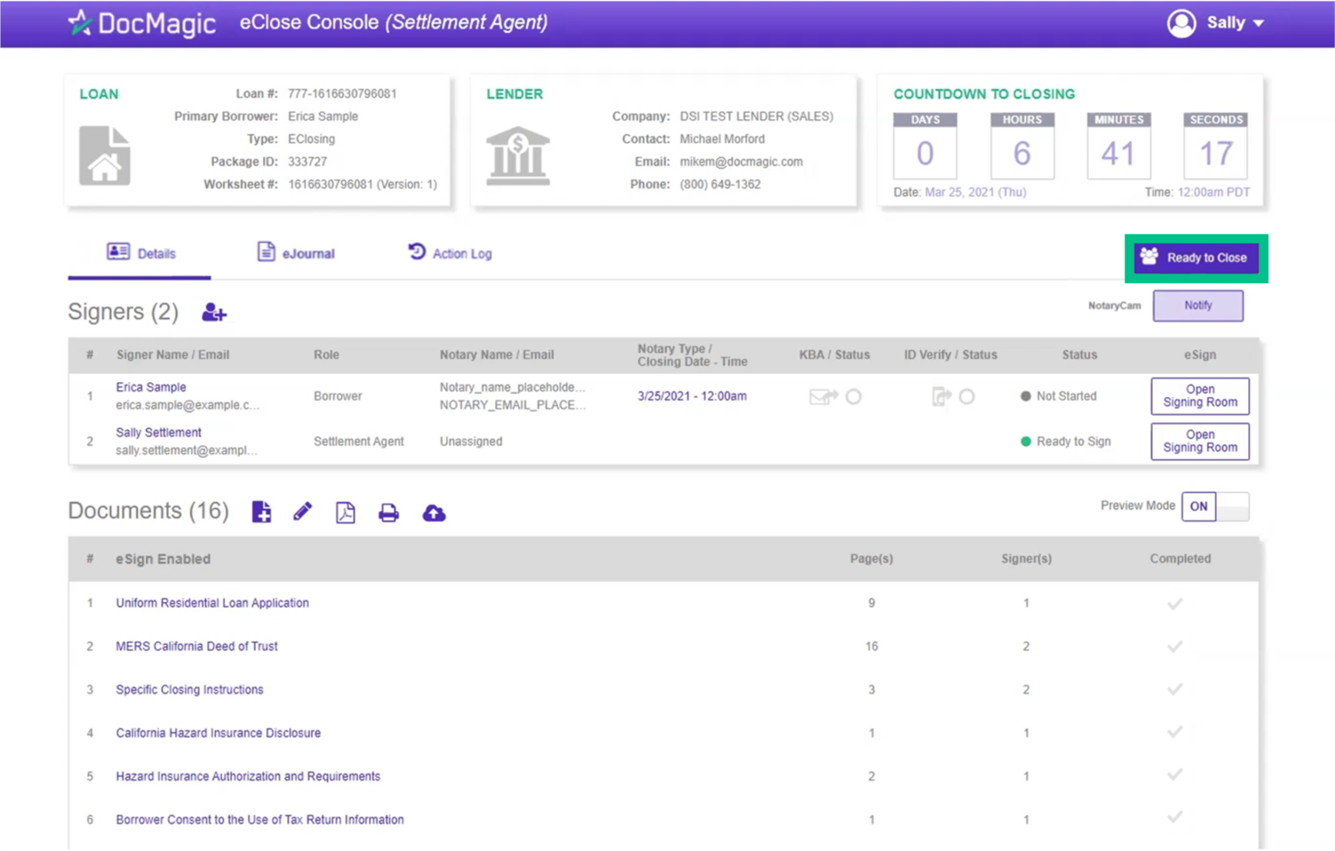Click completed checkmark for Specific Closing Instructions
The image size is (1335, 851).
tap(1174, 690)
